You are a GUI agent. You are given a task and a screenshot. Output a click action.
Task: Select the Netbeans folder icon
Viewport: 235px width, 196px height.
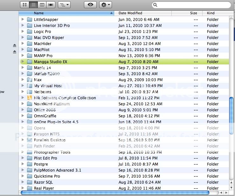30,92
